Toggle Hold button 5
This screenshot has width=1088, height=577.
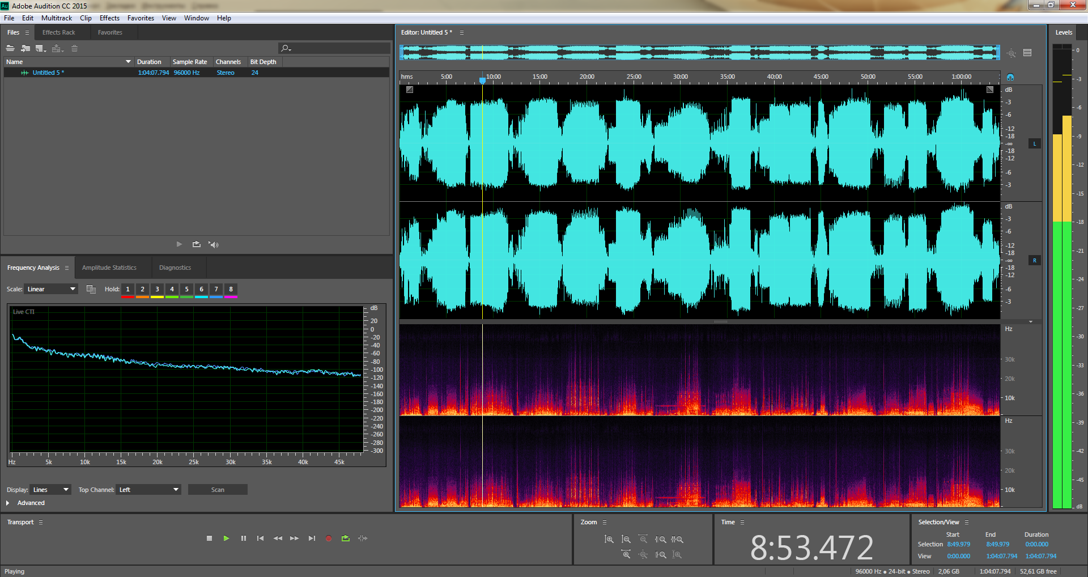pos(187,289)
